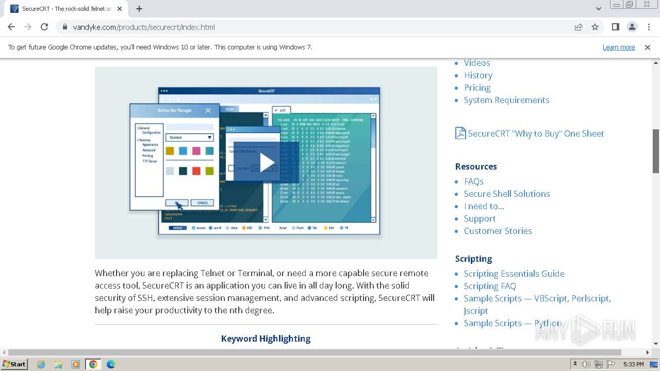Viewport: 660px width, 371px height.
Task: Open the Scripting FAQ link
Action: click(490, 286)
